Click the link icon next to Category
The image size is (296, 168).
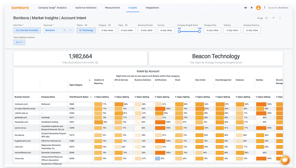pyautogui.click(x=110, y=25)
